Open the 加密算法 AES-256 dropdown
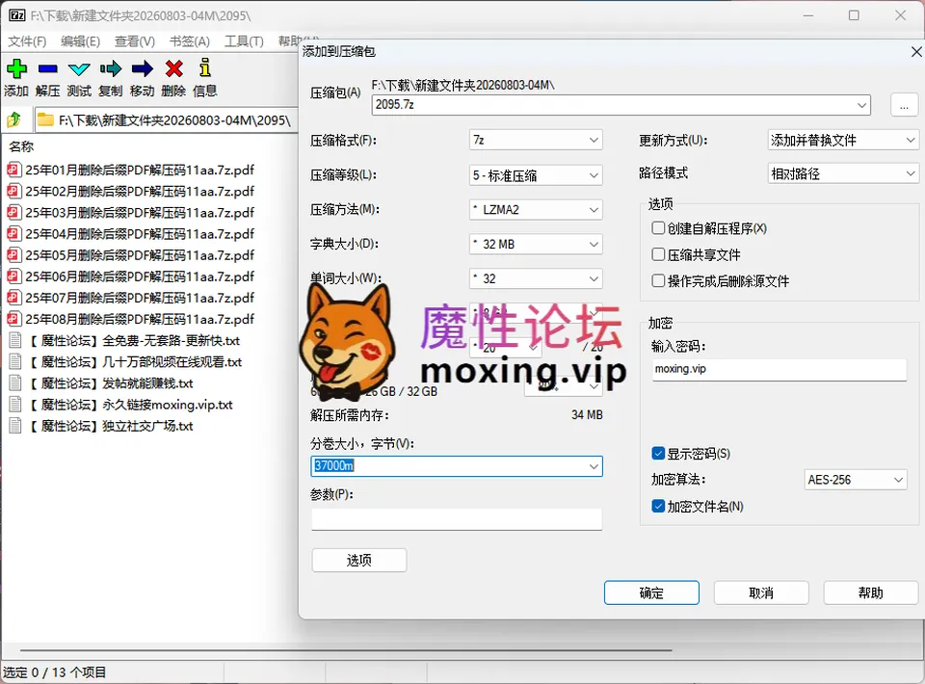 tap(855, 480)
